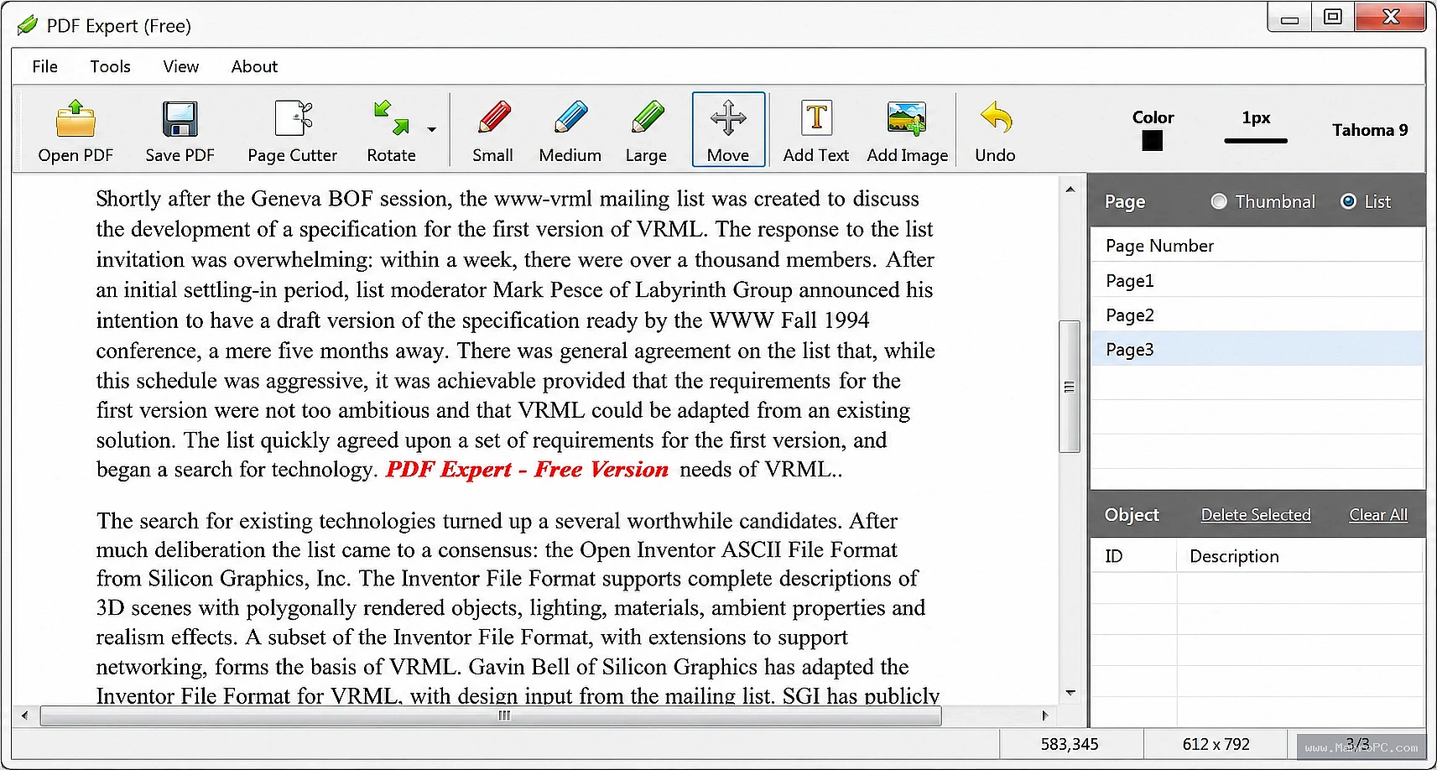
Task: Click the ID column header
Action: pos(1134,556)
